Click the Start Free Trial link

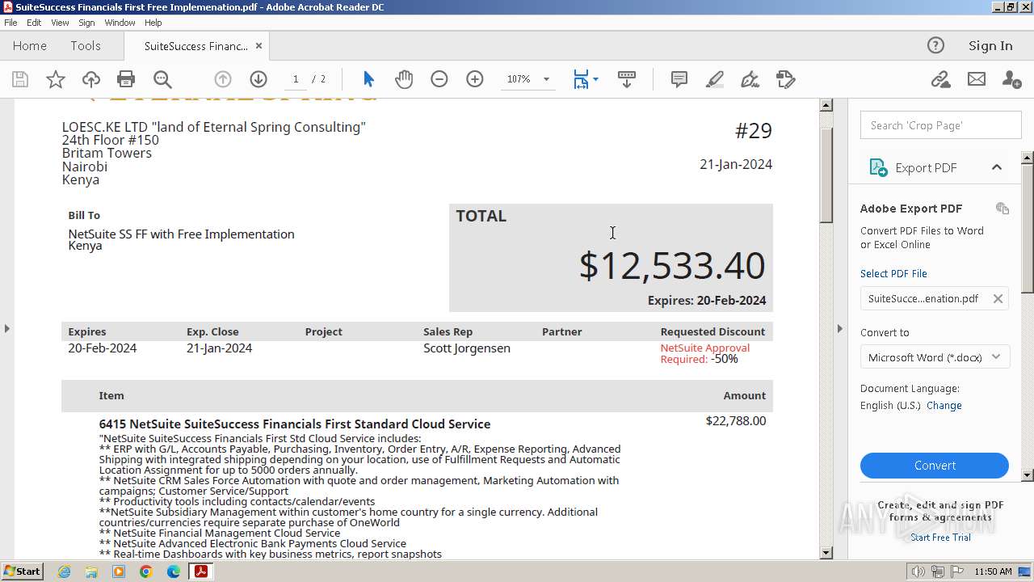point(940,538)
